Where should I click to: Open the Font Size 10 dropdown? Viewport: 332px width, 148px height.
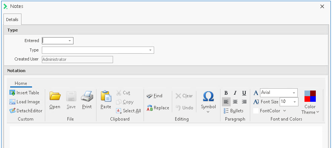click(x=295, y=102)
